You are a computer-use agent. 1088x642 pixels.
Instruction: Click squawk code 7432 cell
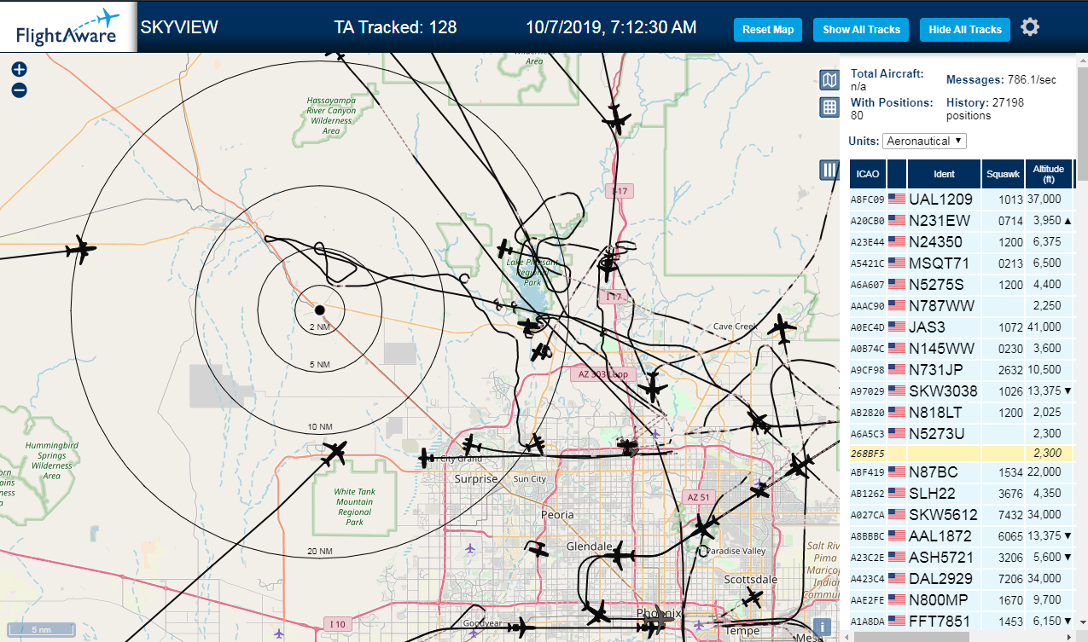(1003, 515)
